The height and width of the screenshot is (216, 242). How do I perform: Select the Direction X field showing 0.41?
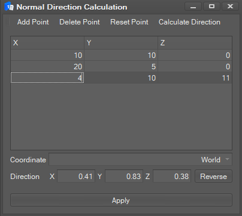click(x=76, y=176)
